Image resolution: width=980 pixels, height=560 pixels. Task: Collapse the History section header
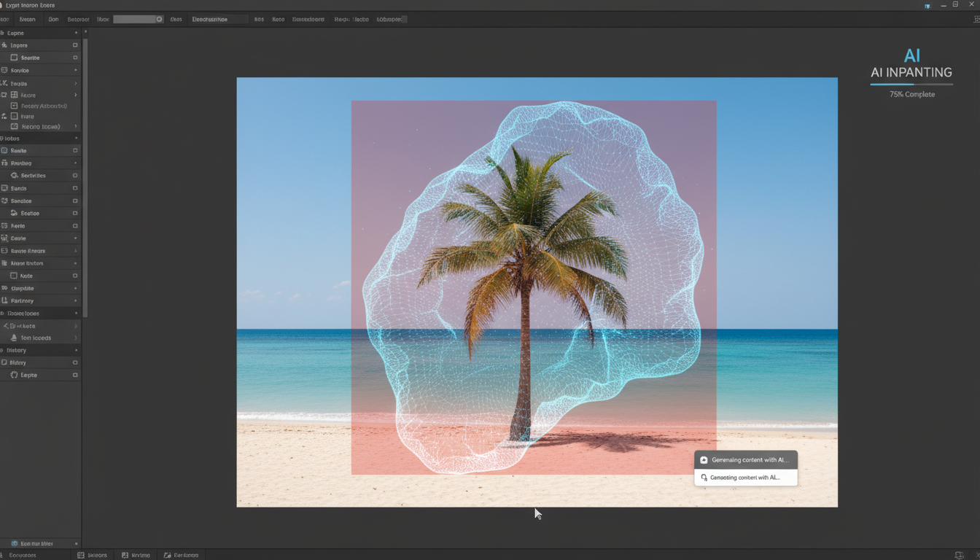point(75,350)
